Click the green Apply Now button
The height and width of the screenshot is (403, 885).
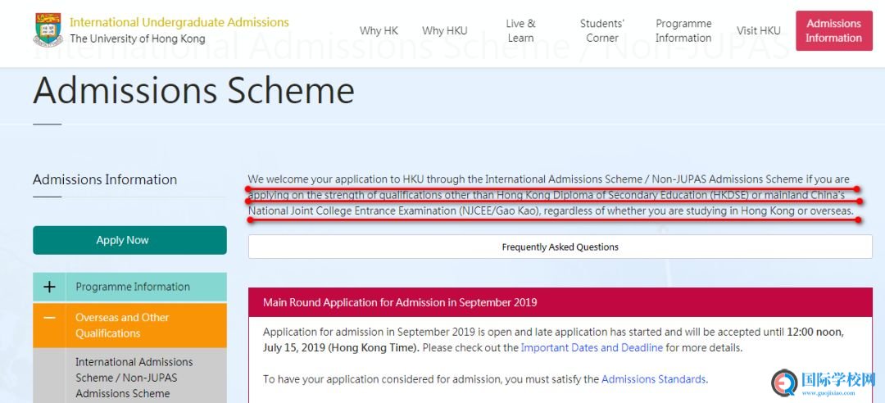coord(129,241)
